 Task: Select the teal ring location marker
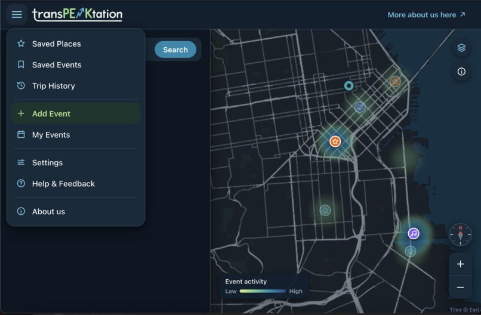[349, 85]
